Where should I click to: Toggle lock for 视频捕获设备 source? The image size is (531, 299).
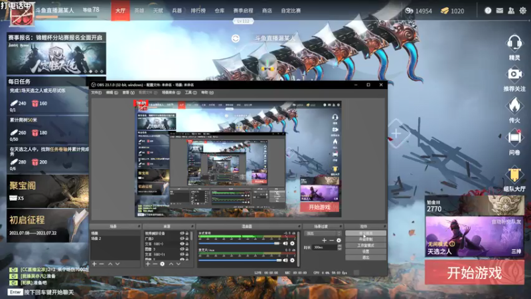[187, 233]
